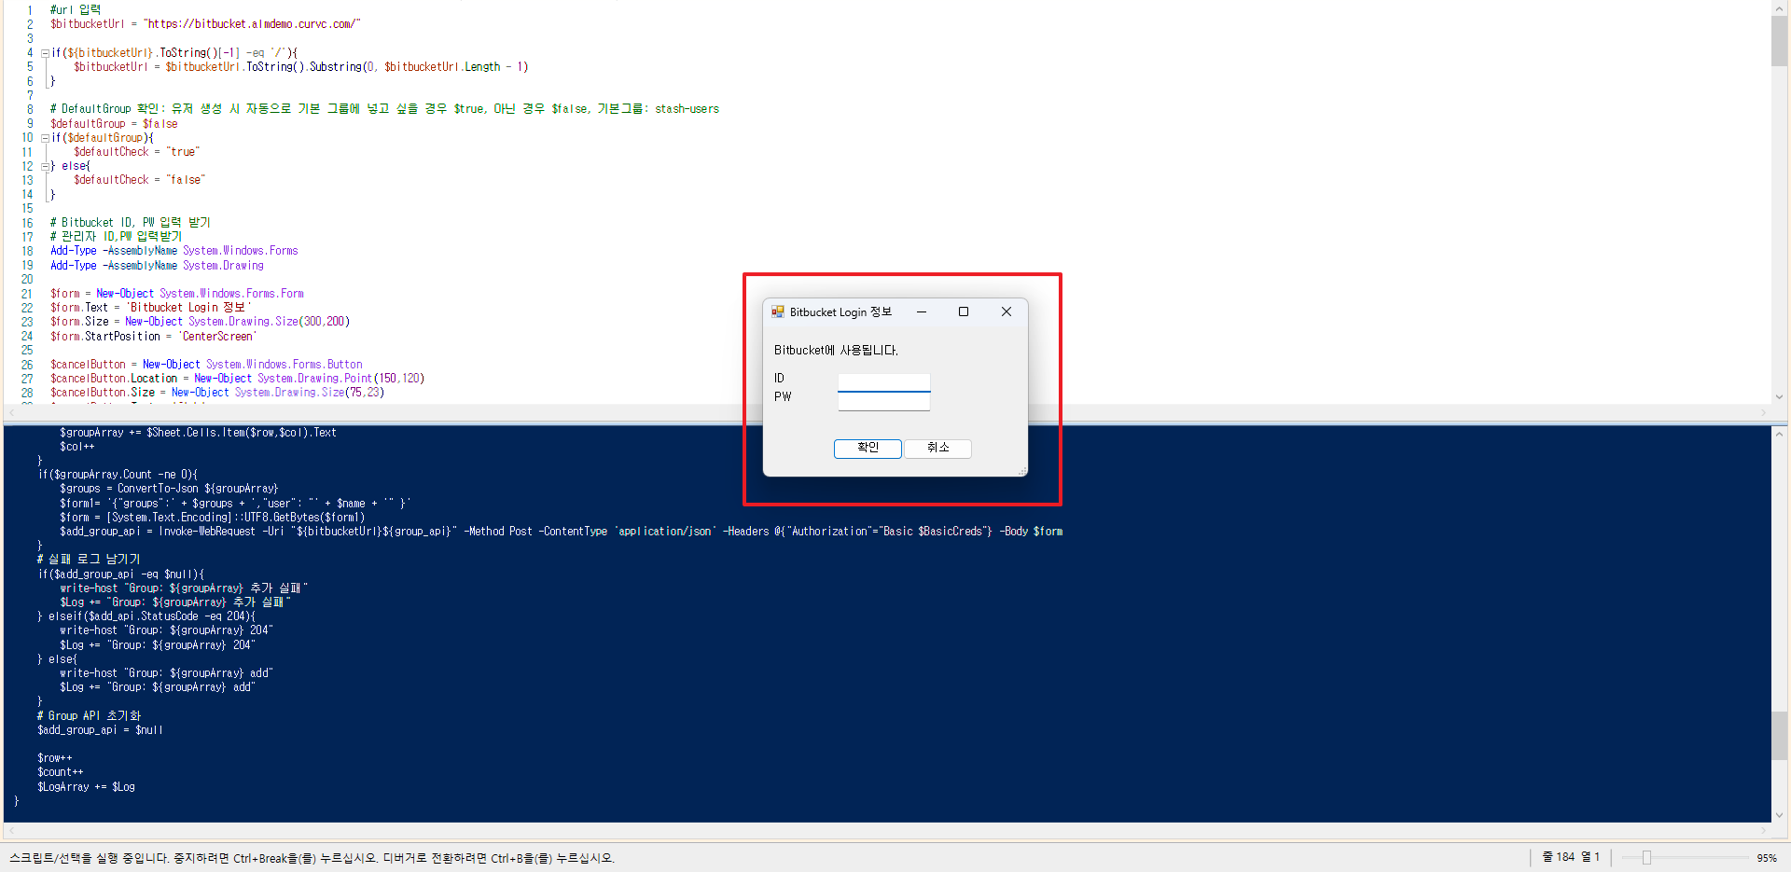Image resolution: width=1791 pixels, height=872 pixels.
Task: Collapse the if block at line 4
Action: click(45, 53)
